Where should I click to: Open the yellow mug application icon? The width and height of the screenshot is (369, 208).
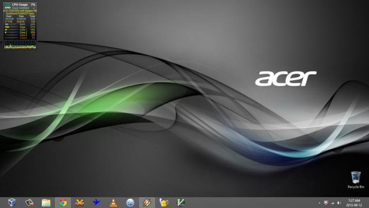coord(164,203)
